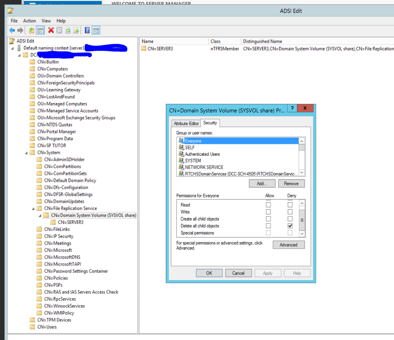The height and width of the screenshot is (340, 394).
Task: Click the CN=Policies folder icon
Action: click(x=39, y=278)
